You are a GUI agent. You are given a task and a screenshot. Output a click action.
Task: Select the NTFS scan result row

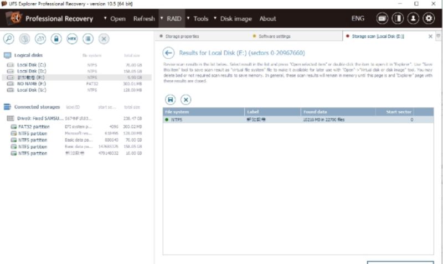pyautogui.click(x=298, y=120)
